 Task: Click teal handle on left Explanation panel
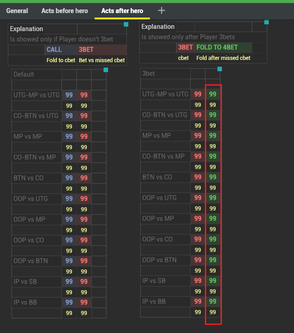(x=126, y=24)
